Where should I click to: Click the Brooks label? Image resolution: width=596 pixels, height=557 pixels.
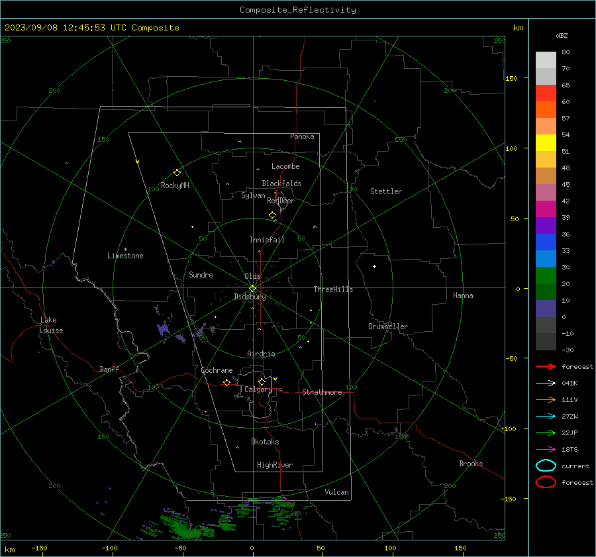click(471, 464)
